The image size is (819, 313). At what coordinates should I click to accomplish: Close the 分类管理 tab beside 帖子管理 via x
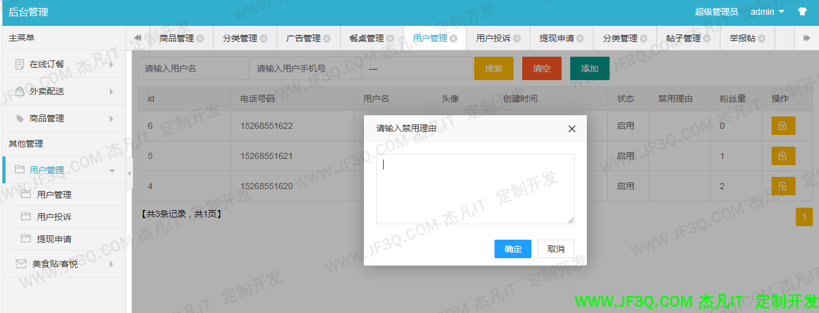click(x=644, y=38)
